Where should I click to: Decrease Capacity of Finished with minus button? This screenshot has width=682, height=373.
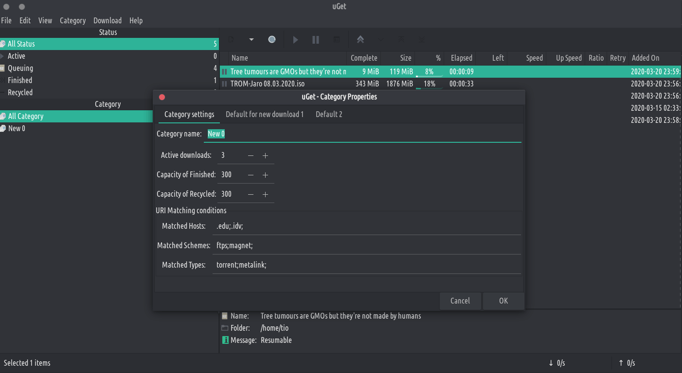pos(251,175)
